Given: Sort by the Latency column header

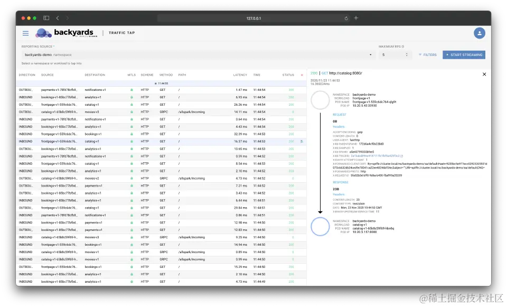Looking at the screenshot, I should [x=240, y=75].
